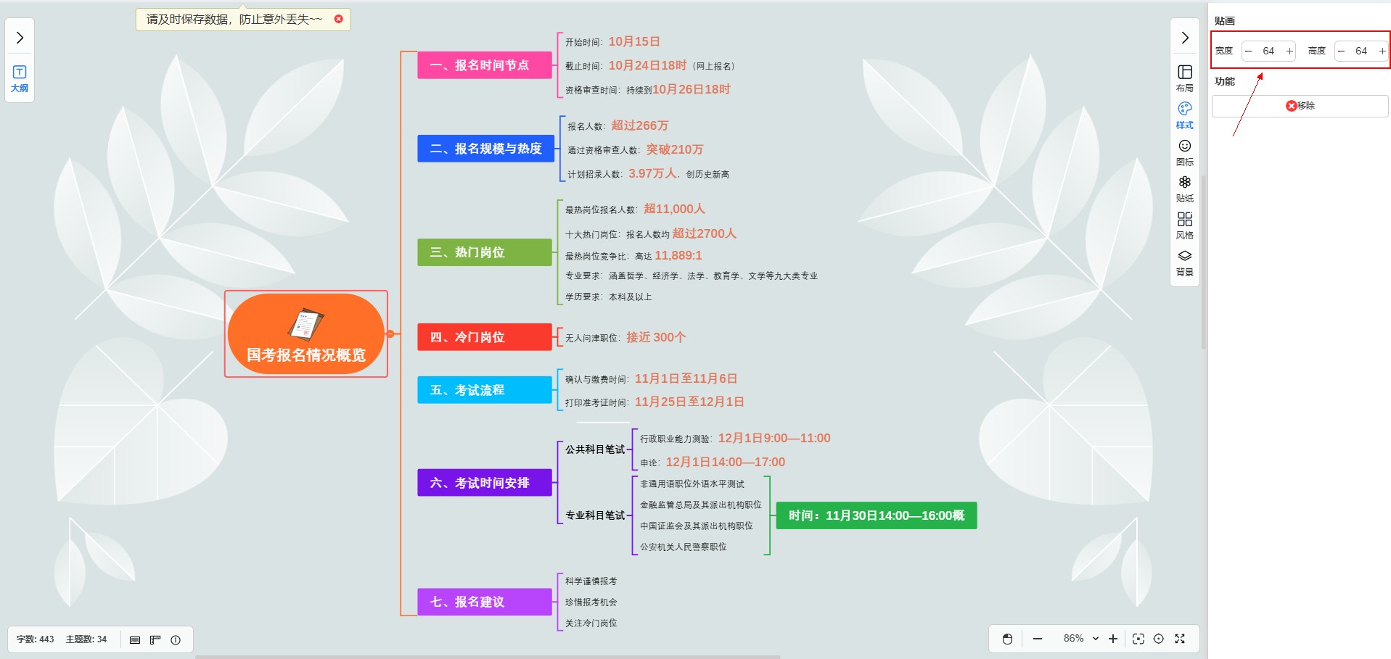The image size is (1391, 659).
Task: Switch to the 样式 style tab
Action: tap(1184, 115)
